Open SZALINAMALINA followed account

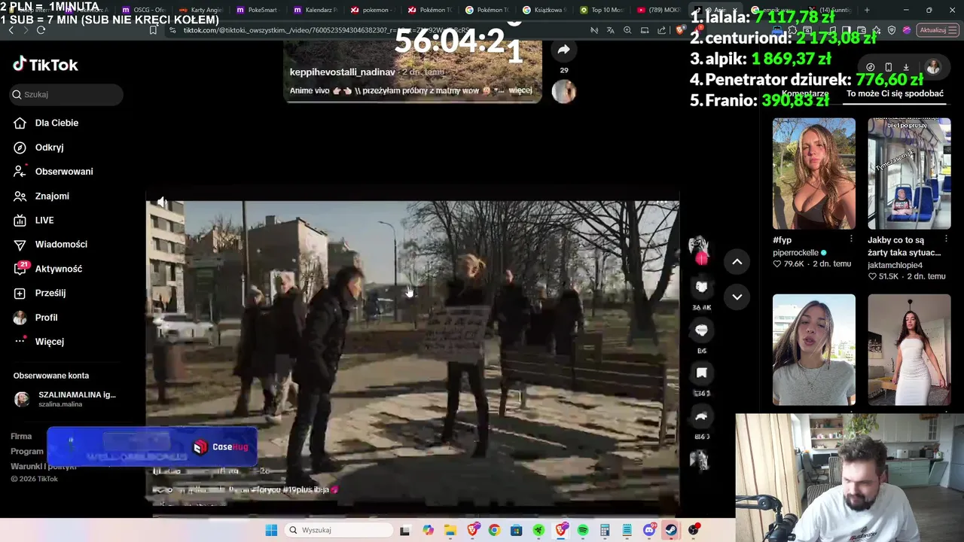[66, 399]
